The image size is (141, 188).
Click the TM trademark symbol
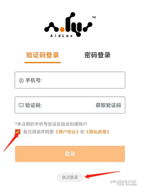(94, 17)
